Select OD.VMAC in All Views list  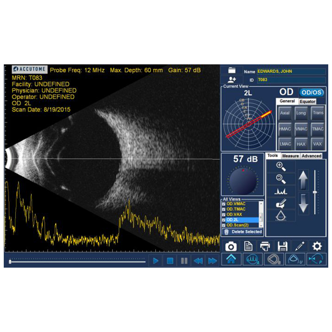point(236,204)
